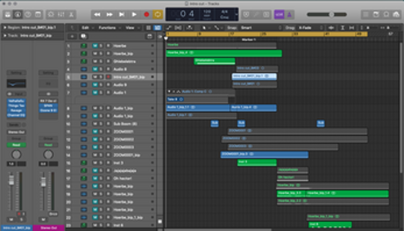Select the ZOOM0001_bip blue region

pos(264,154)
